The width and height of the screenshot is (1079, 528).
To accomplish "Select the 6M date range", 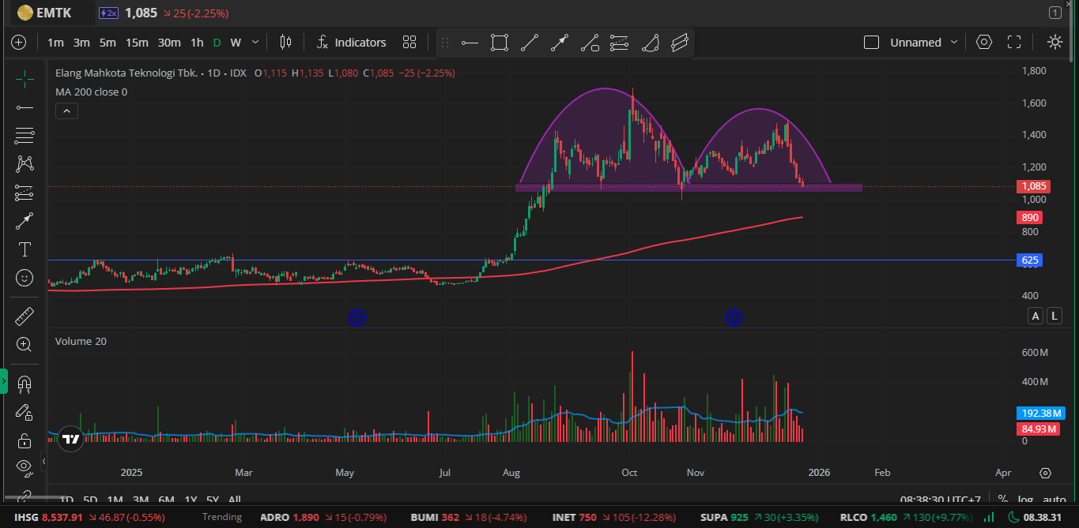I will (x=166, y=499).
